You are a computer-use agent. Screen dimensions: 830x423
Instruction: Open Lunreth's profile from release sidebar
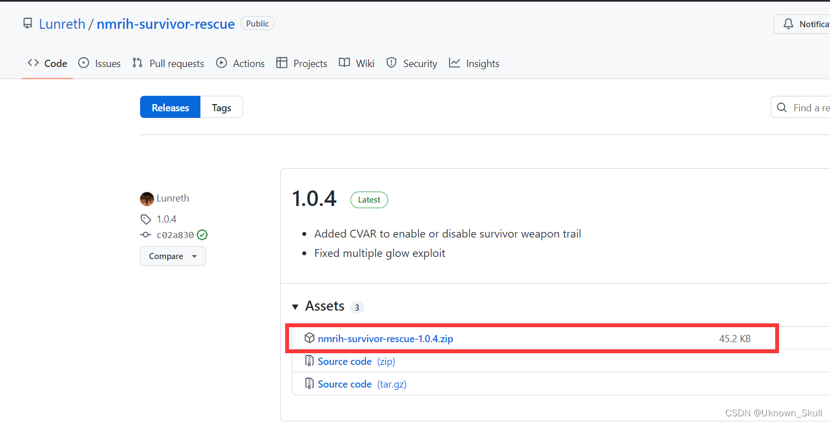click(x=173, y=198)
